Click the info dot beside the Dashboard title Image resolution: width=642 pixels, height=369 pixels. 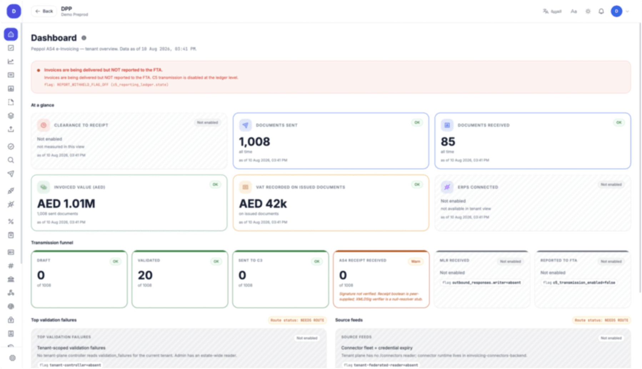tap(84, 38)
